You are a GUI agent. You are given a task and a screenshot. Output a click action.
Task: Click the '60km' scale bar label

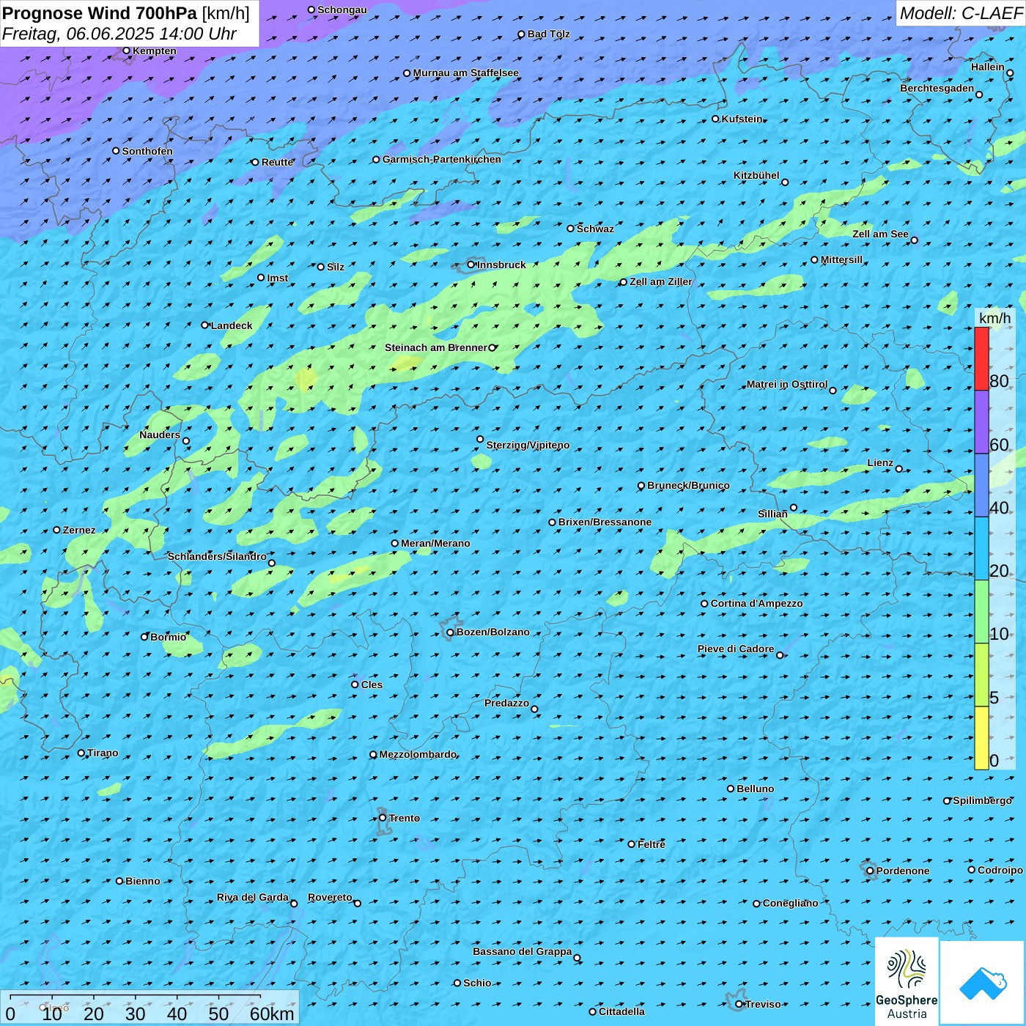[272, 1014]
